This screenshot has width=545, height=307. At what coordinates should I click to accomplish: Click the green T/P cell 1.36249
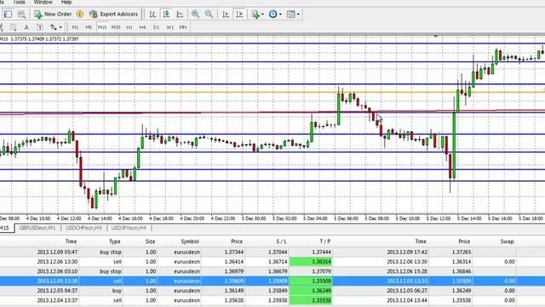(x=311, y=290)
